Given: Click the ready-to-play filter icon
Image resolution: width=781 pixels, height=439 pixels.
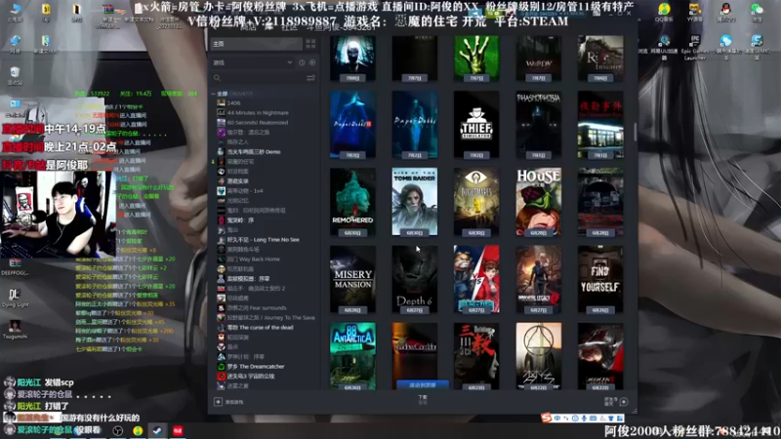Looking at the screenshot, I should [x=312, y=62].
